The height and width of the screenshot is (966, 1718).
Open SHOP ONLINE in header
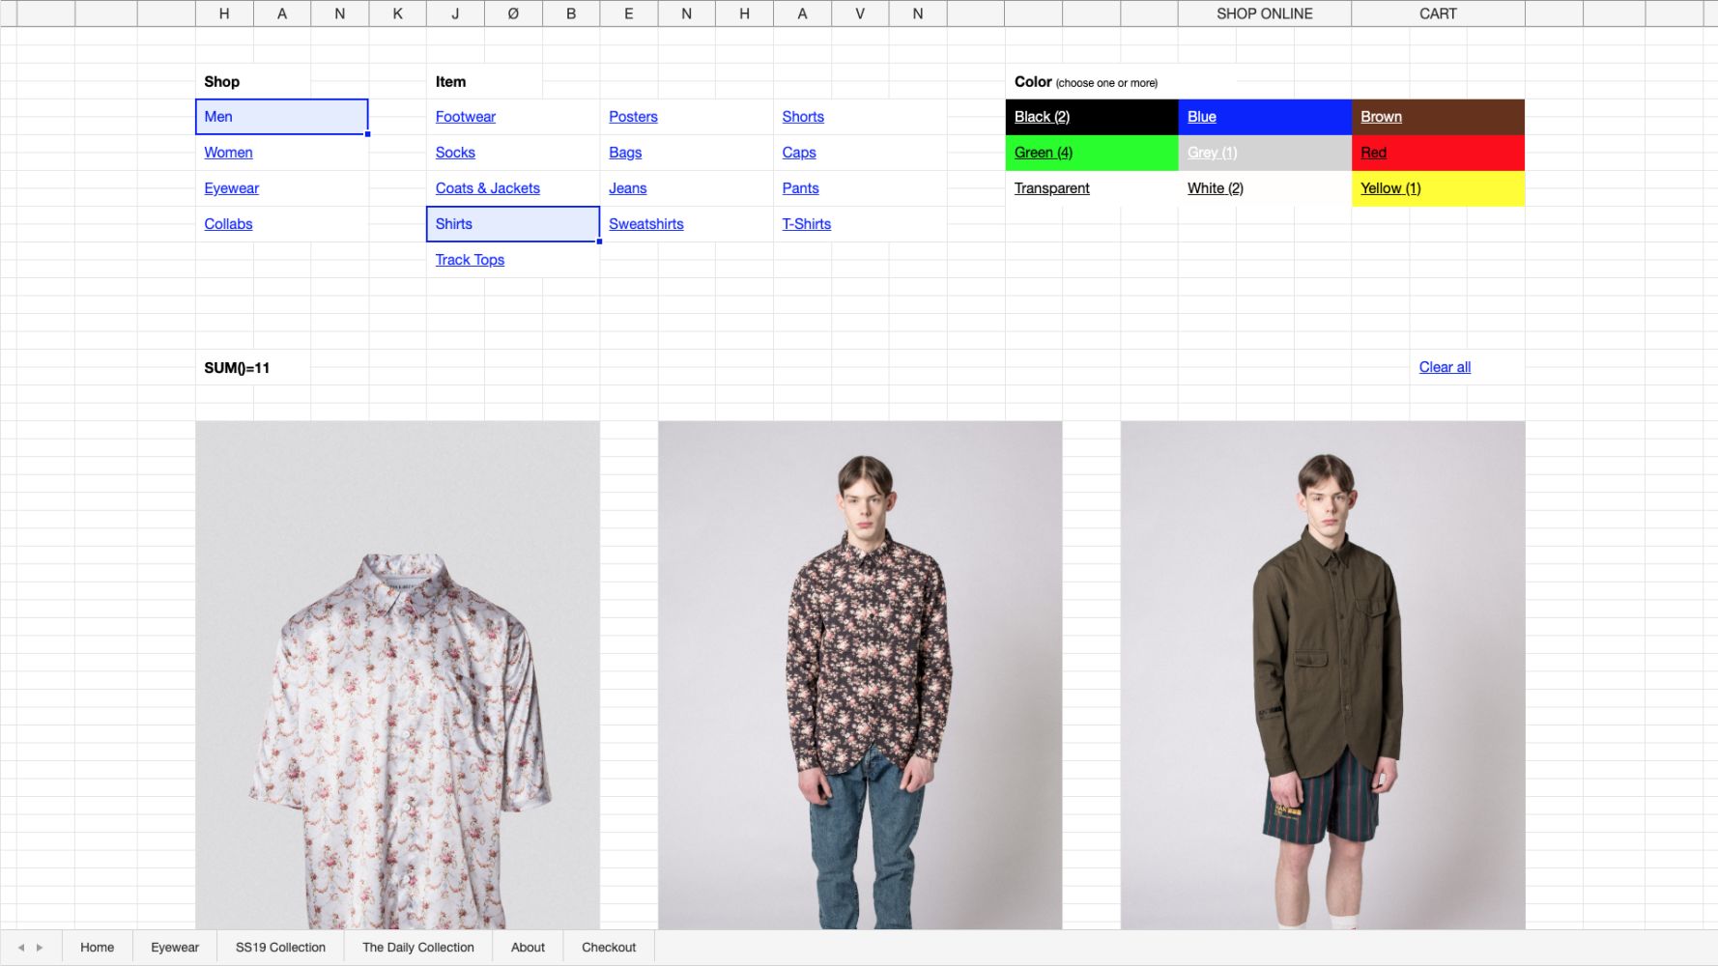point(1264,14)
